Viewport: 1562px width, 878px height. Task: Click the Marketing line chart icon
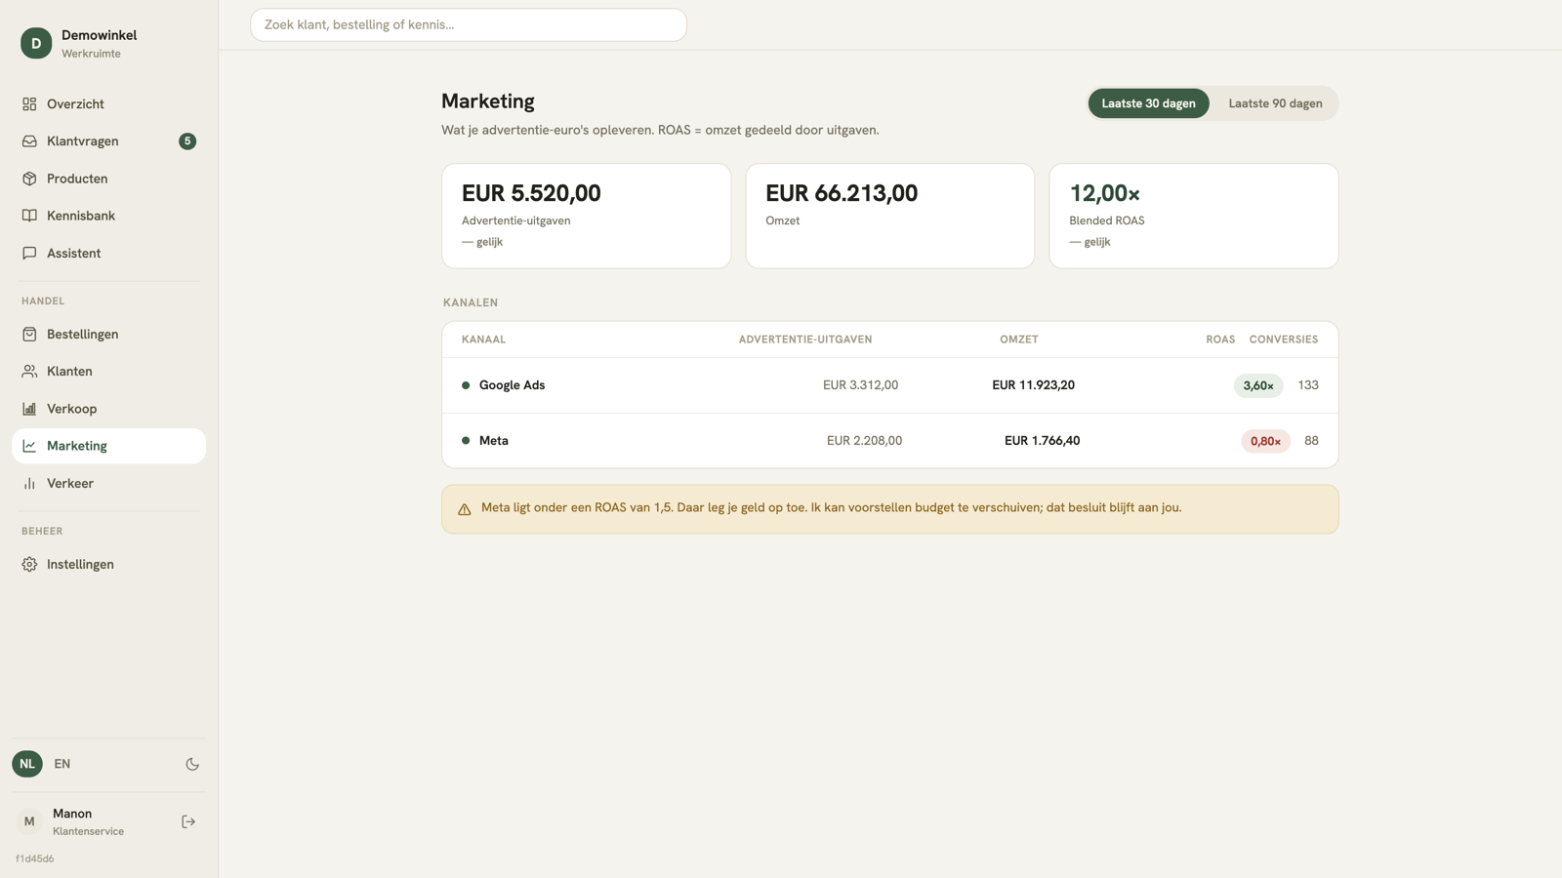tap(29, 446)
